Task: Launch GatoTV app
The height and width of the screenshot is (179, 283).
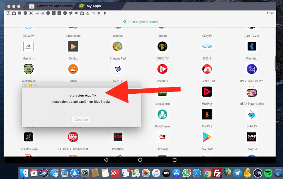Action: pyautogui.click(x=118, y=69)
